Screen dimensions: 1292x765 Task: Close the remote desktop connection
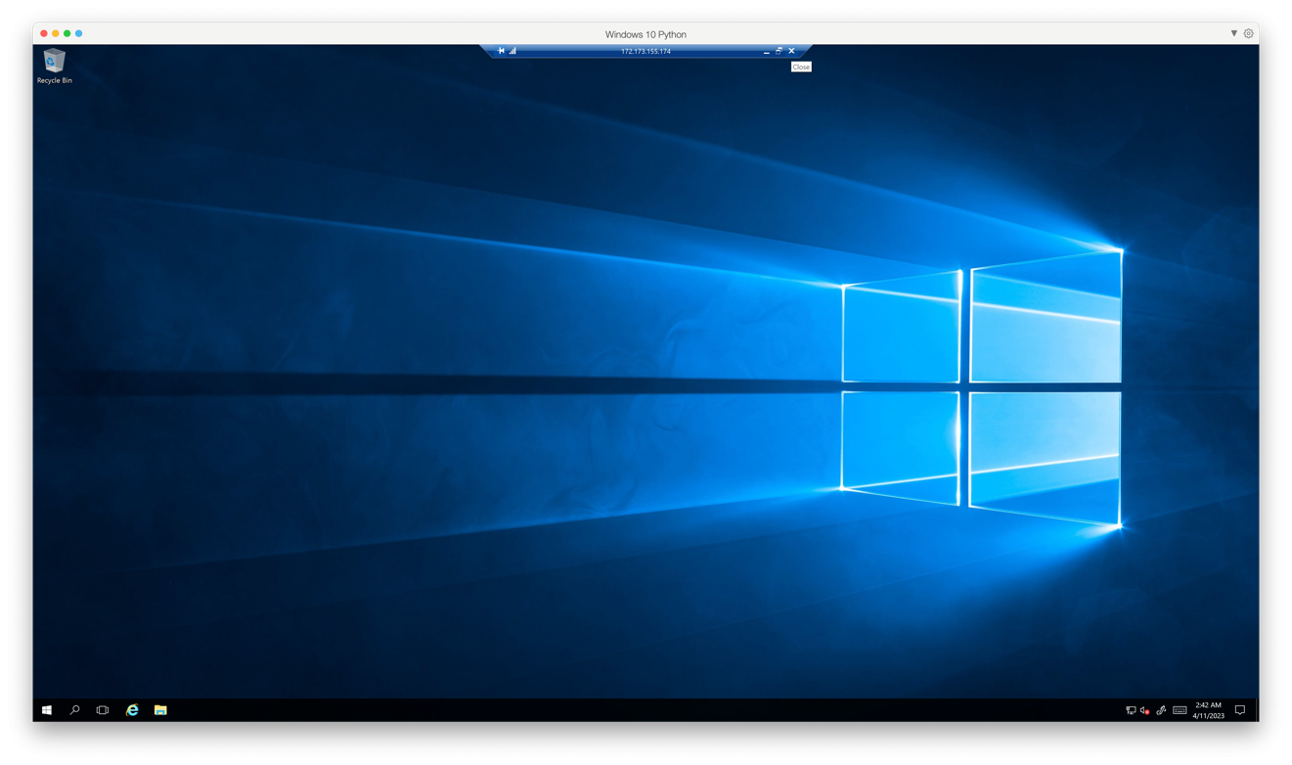(x=791, y=51)
